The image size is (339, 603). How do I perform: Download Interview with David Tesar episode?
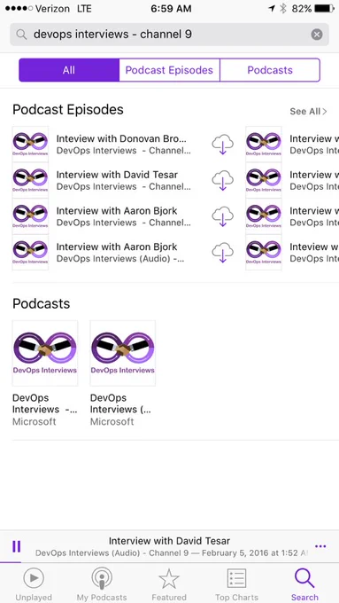223,180
